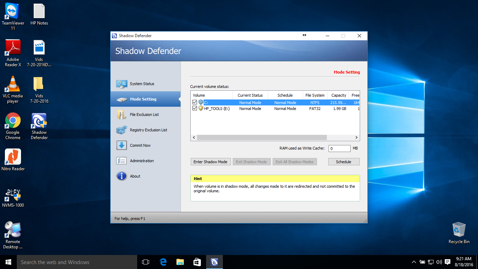Click the File Exclusion List folder icon
The image size is (478, 269).
[x=121, y=115]
